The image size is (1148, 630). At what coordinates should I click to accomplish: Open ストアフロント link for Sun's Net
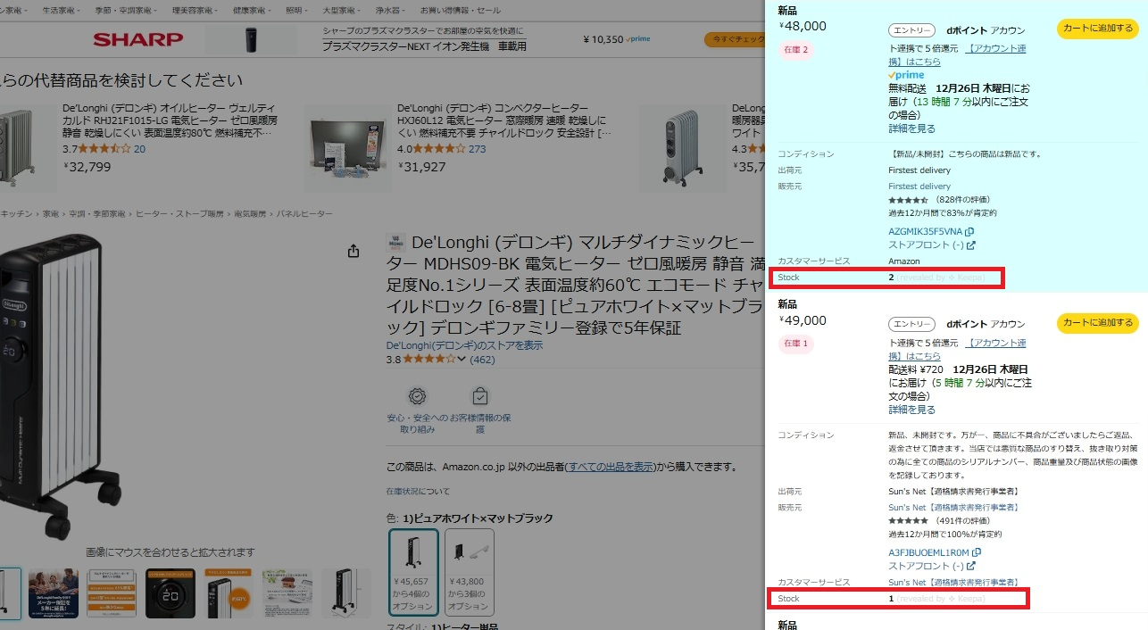coord(932,566)
